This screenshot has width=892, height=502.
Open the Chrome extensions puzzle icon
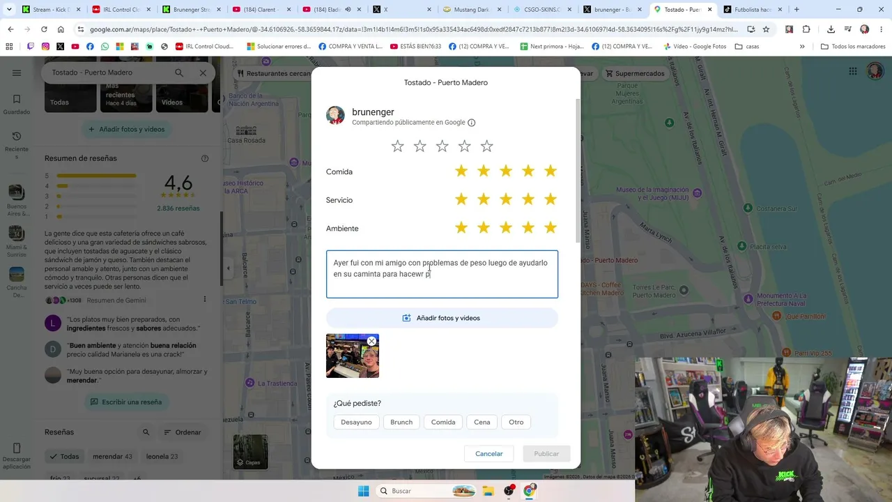(x=806, y=29)
